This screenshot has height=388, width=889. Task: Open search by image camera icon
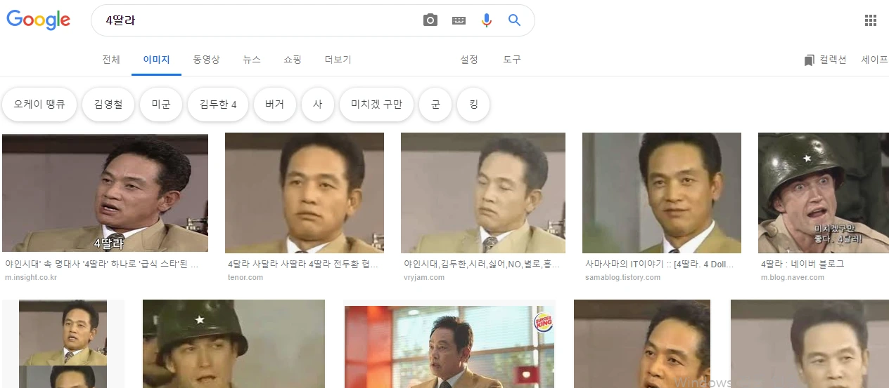[x=430, y=20]
